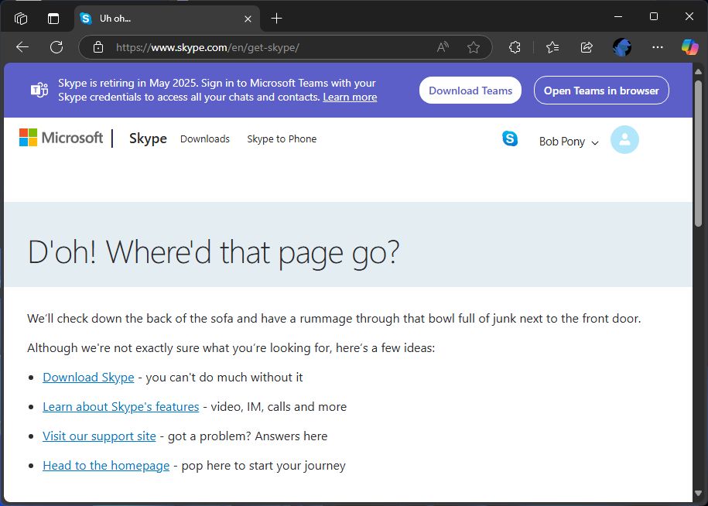
Task: Select Skype to Phone in the navigation
Action: tap(282, 139)
